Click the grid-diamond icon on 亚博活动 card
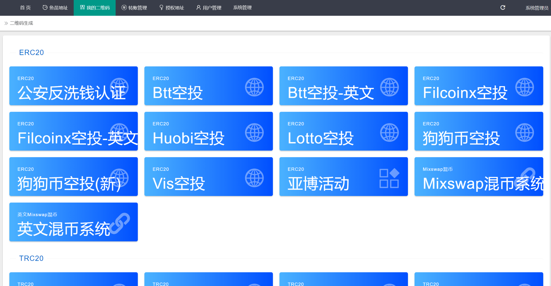Viewport: 551px width, 286px height. pos(389,178)
